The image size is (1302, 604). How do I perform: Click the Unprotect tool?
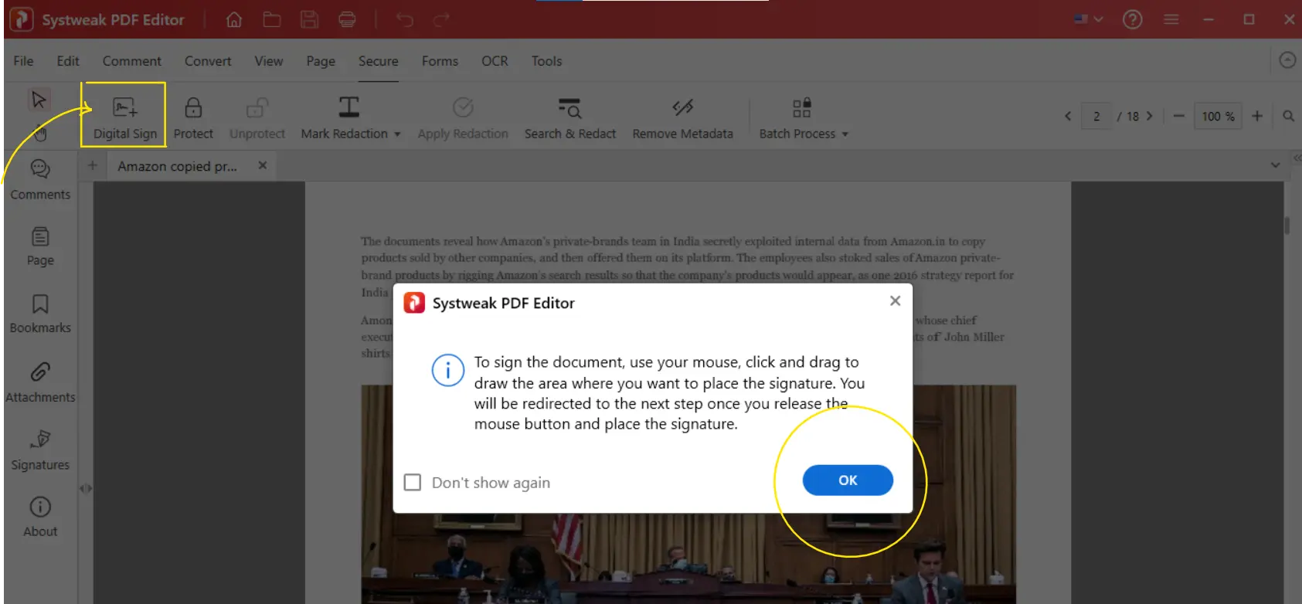click(257, 118)
